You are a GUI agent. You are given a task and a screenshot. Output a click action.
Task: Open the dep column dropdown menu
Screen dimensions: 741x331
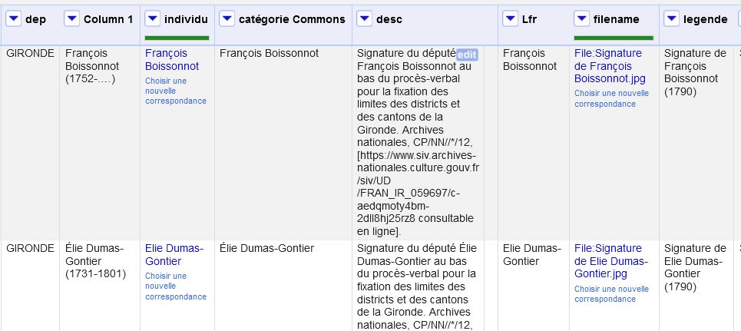[x=13, y=18]
